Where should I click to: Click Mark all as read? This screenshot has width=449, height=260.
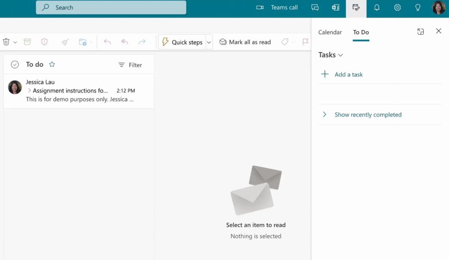pyautogui.click(x=245, y=42)
